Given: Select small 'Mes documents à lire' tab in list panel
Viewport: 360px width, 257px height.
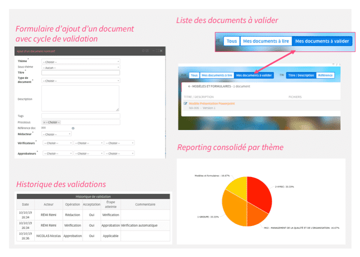Looking at the screenshot, I should (x=216, y=75).
